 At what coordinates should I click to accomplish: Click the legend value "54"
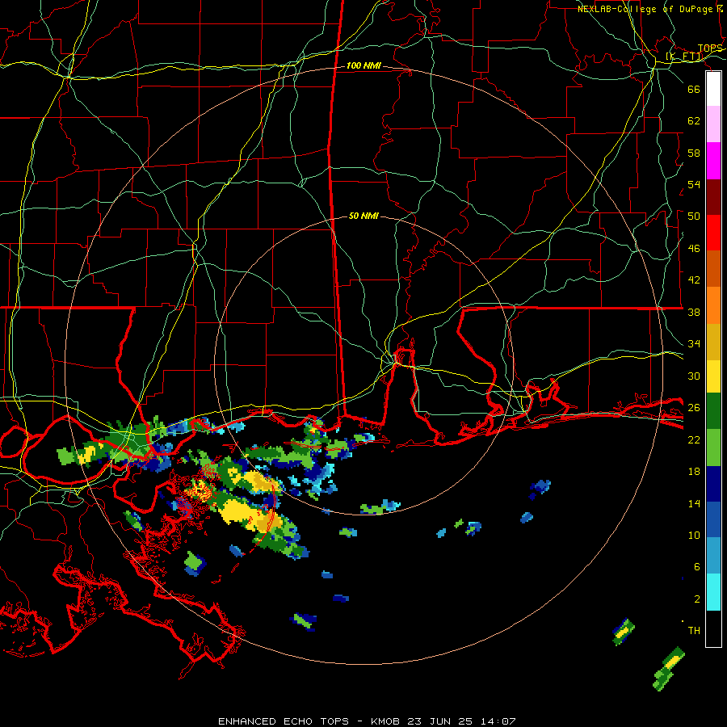pyautogui.click(x=694, y=184)
